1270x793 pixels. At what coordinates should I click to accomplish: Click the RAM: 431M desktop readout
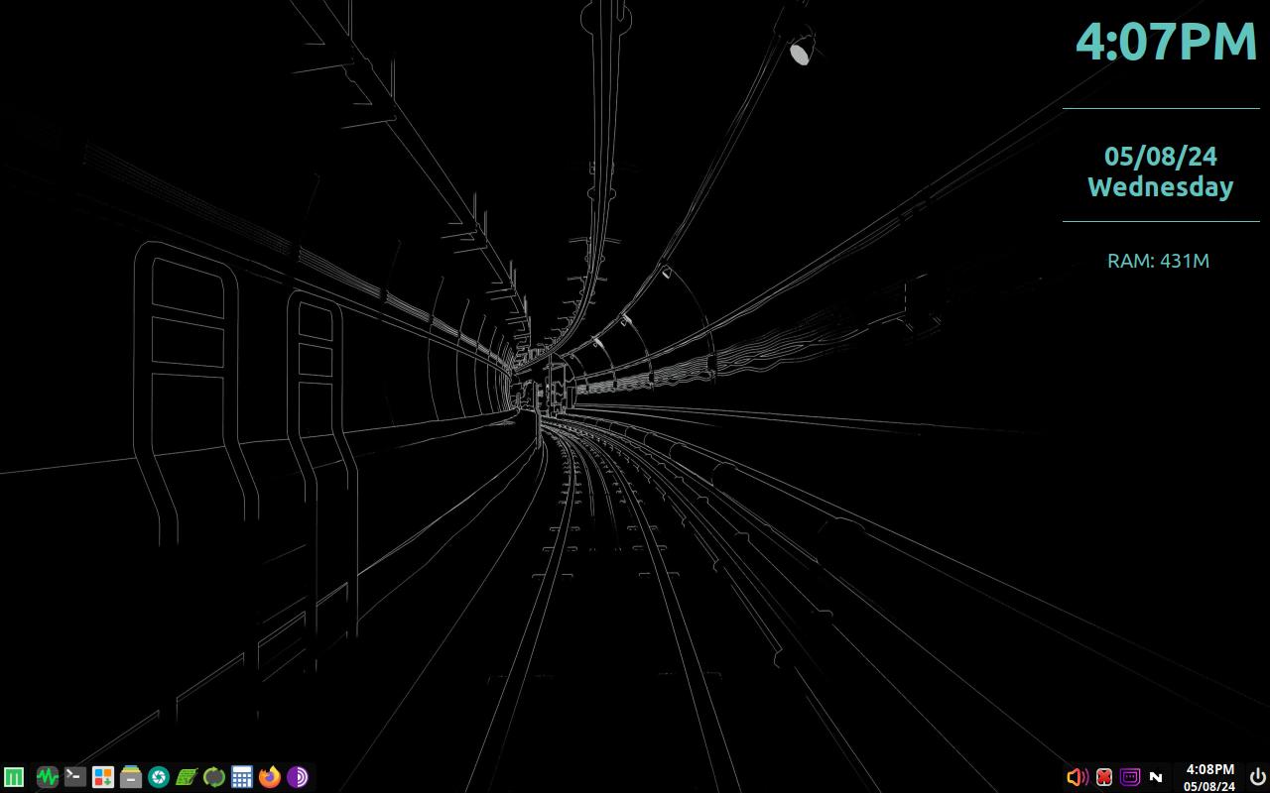1158,261
